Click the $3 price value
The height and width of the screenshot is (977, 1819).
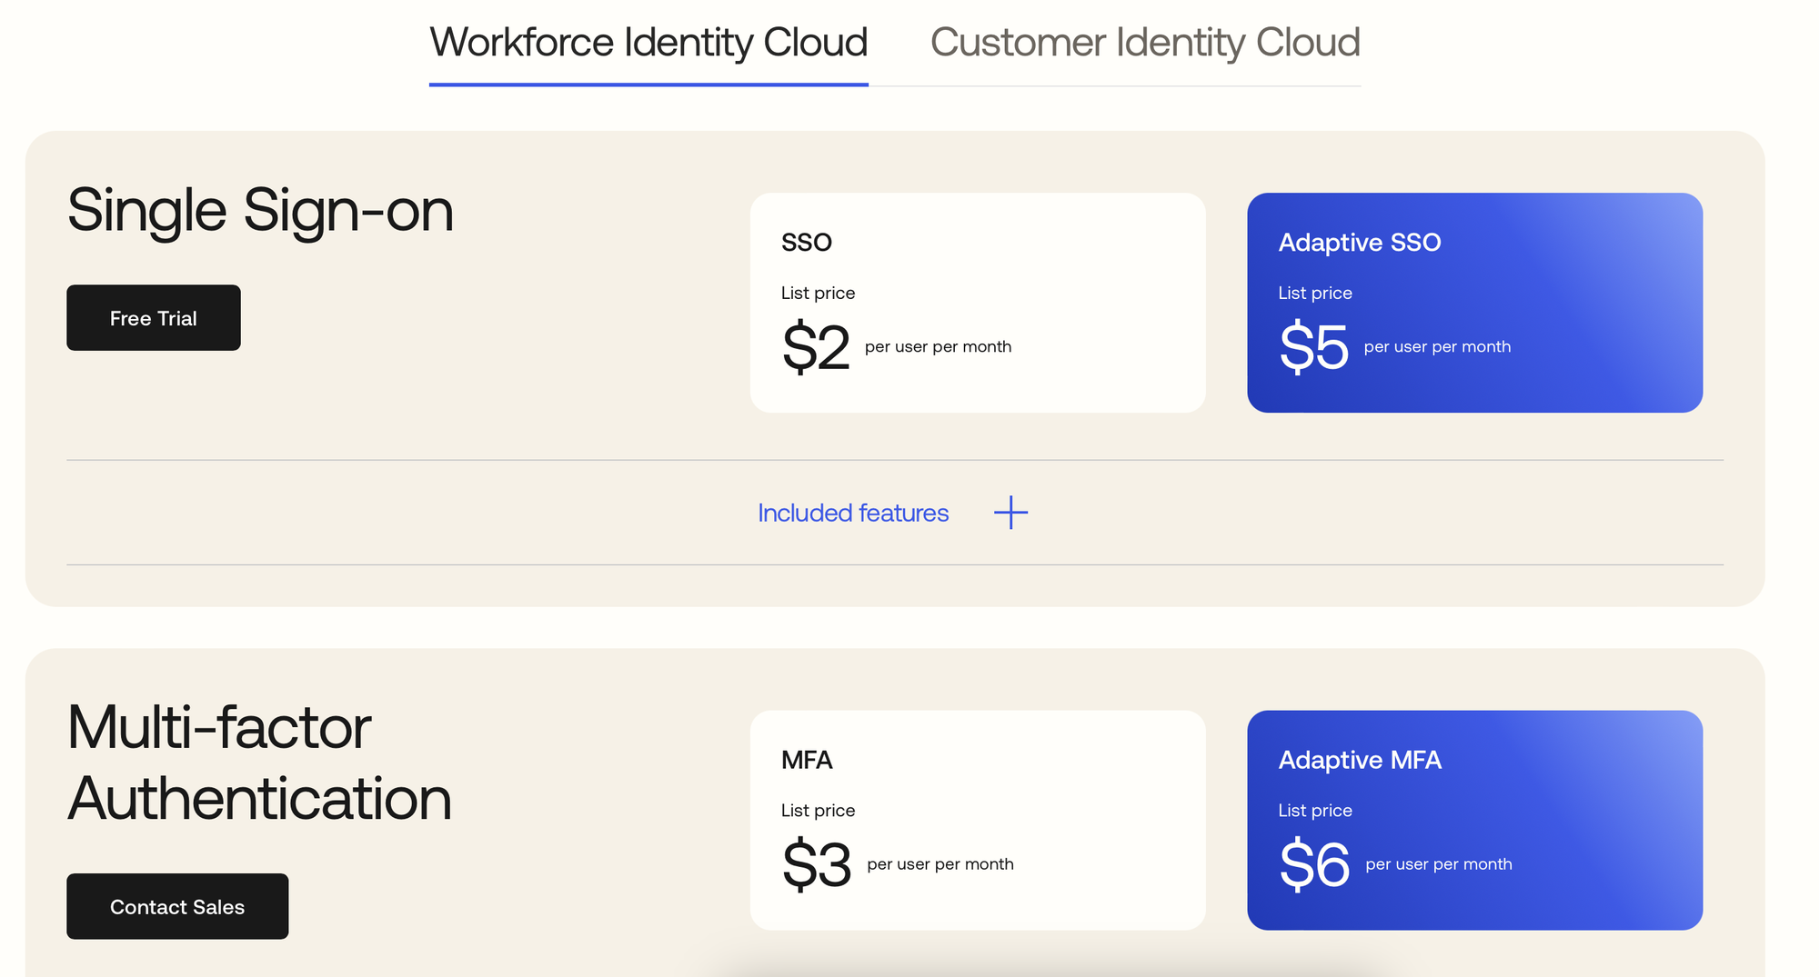(817, 864)
